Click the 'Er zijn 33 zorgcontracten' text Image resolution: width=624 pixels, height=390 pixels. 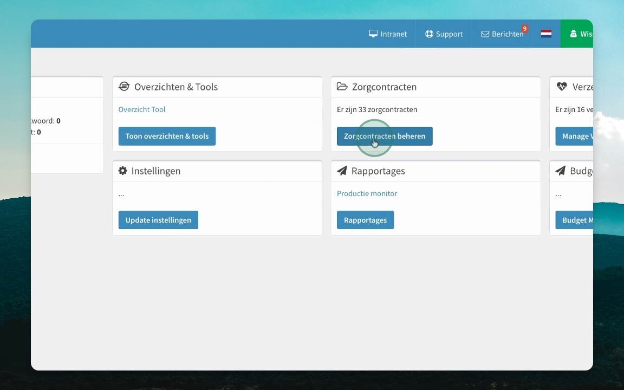click(377, 109)
